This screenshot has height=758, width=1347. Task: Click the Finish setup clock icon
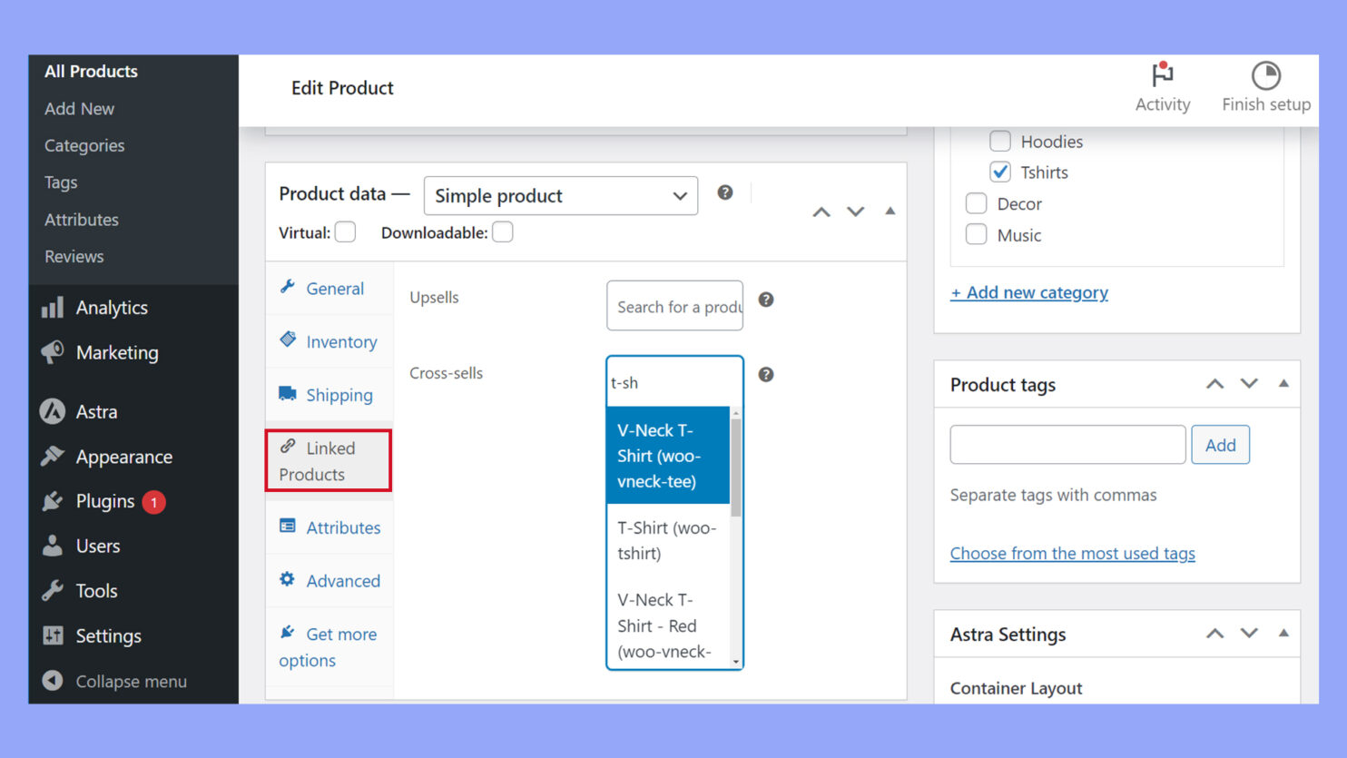pos(1265,76)
